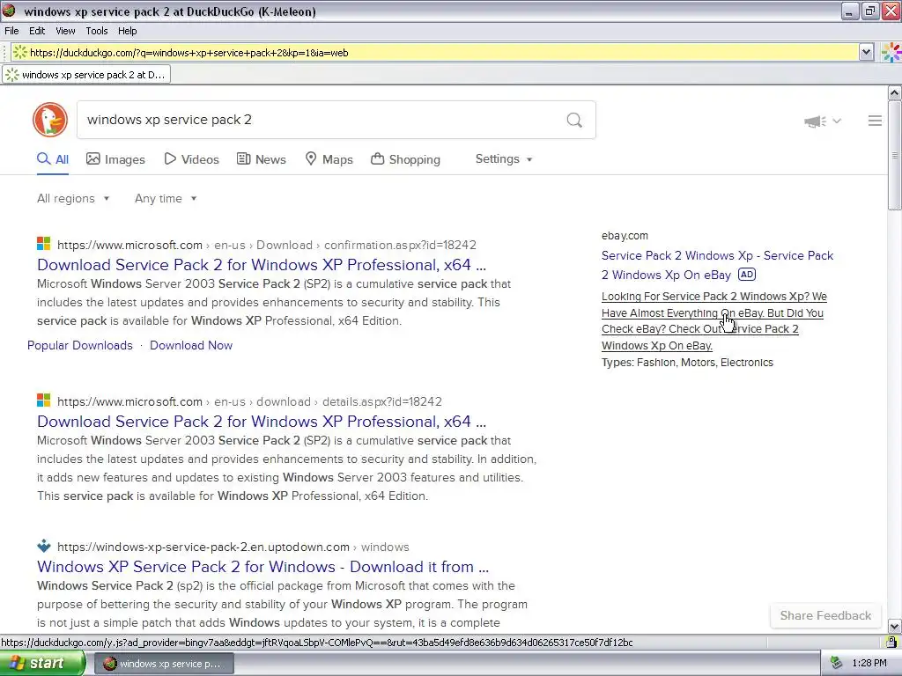902x676 pixels.
Task: Click the DuckDuckGo duck logo
Action: [x=50, y=120]
